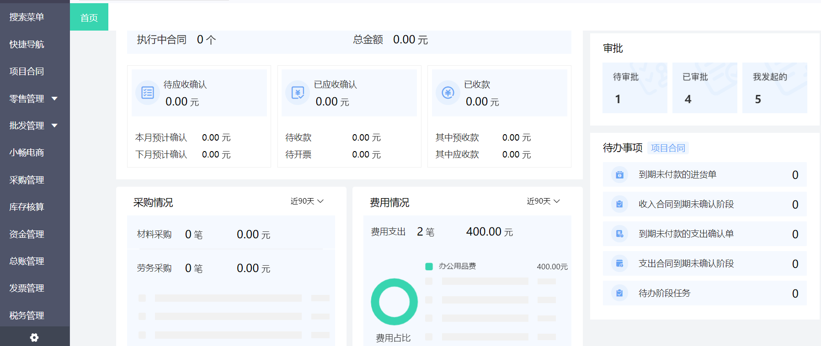This screenshot has height=346, width=821.
Task: Click the 待应收确认 list icon
Action: click(148, 93)
